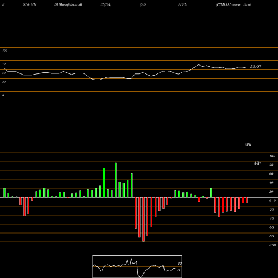Click the MR axis label -60
This screenshot has height=278, width=278.
tap(271, 227)
